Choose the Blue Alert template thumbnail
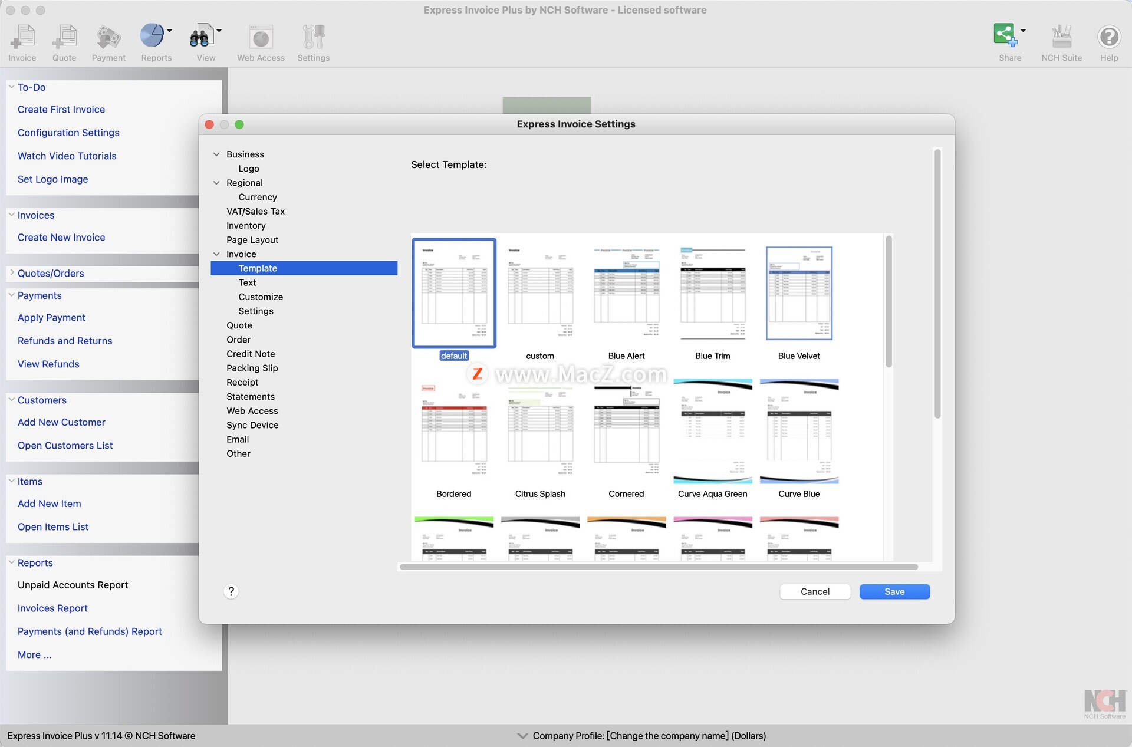The height and width of the screenshot is (747, 1132). point(626,293)
